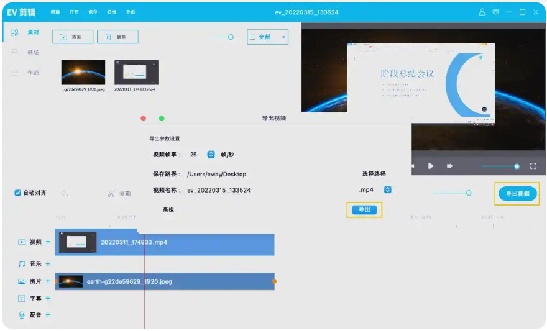547x331 pixels.
Task: Add voiceover with 配音 plus icon
Action: (48, 315)
